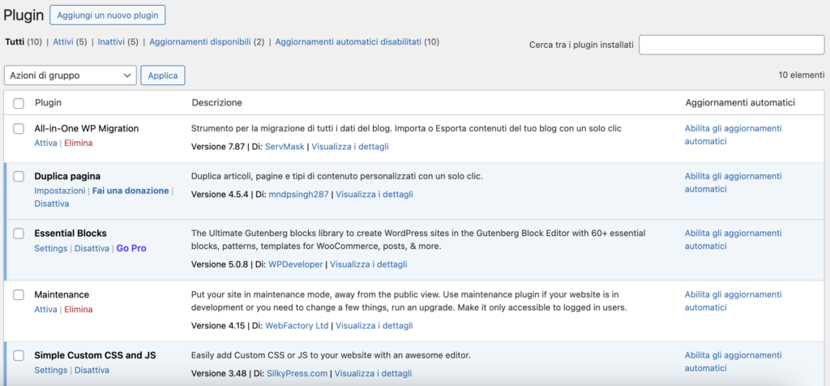
Task: Click Elimina under the Maintenance plugin
Action: click(x=79, y=309)
